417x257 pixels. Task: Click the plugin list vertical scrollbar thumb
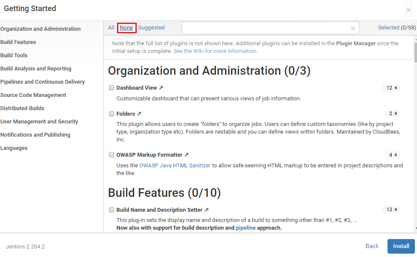(x=415, y=52)
